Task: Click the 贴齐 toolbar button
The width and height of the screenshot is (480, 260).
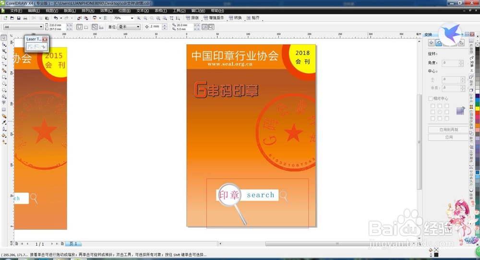Action: click(x=253, y=18)
